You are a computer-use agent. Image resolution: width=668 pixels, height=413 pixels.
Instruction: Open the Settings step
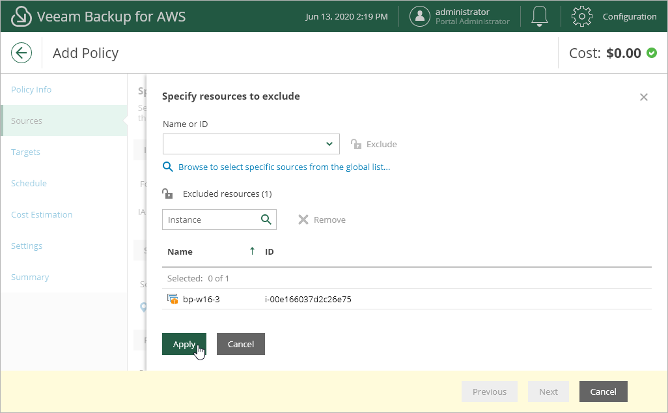(x=27, y=246)
